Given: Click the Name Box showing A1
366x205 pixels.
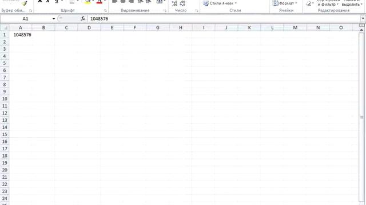Looking at the screenshot, I should pyautogui.click(x=25, y=19).
